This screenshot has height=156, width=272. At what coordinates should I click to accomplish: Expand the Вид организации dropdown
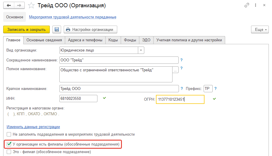141,50
